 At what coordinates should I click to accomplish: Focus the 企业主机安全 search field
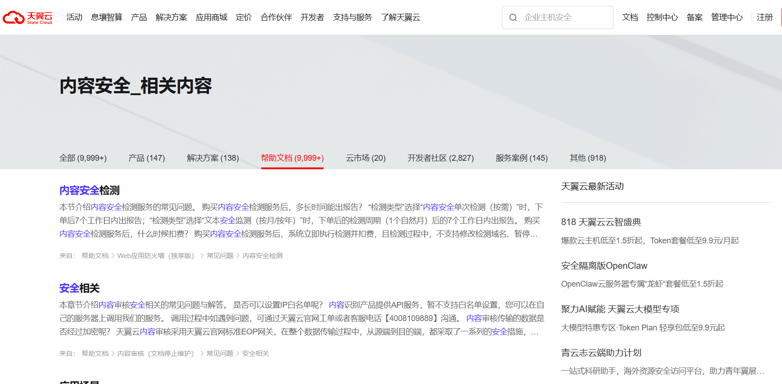tap(558, 17)
